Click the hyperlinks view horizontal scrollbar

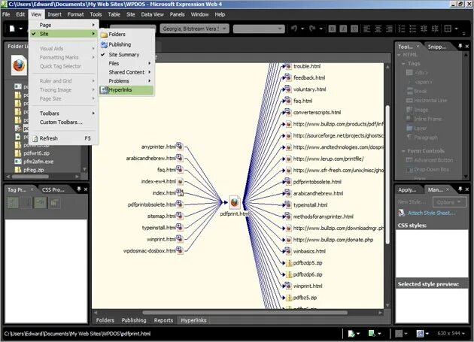coord(245,313)
